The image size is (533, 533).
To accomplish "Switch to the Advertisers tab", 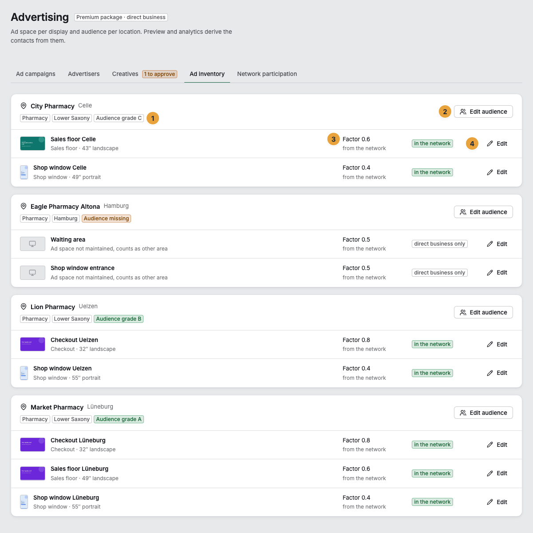I will tap(84, 74).
